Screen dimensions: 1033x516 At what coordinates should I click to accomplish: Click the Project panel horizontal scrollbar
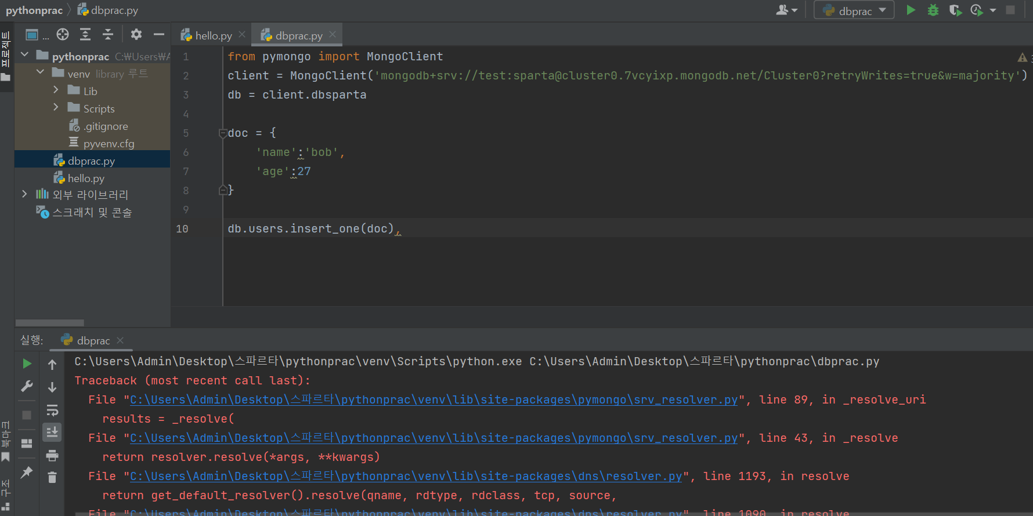(50, 323)
